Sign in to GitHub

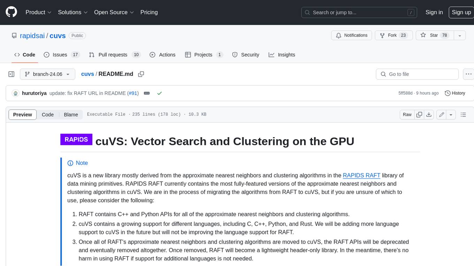click(434, 12)
